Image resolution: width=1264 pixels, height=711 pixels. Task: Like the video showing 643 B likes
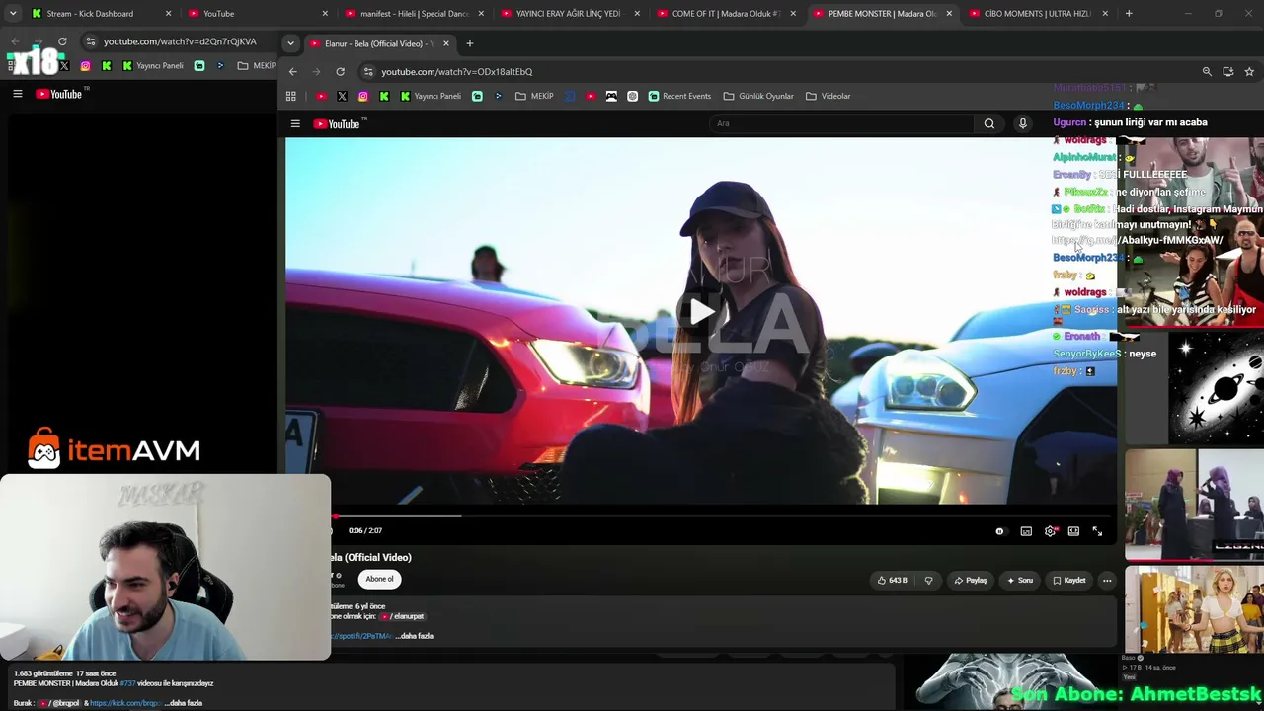coord(892,580)
